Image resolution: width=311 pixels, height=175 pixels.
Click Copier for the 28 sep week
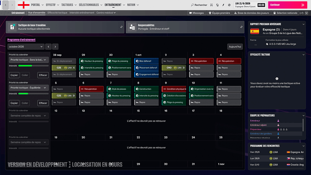click(14, 75)
